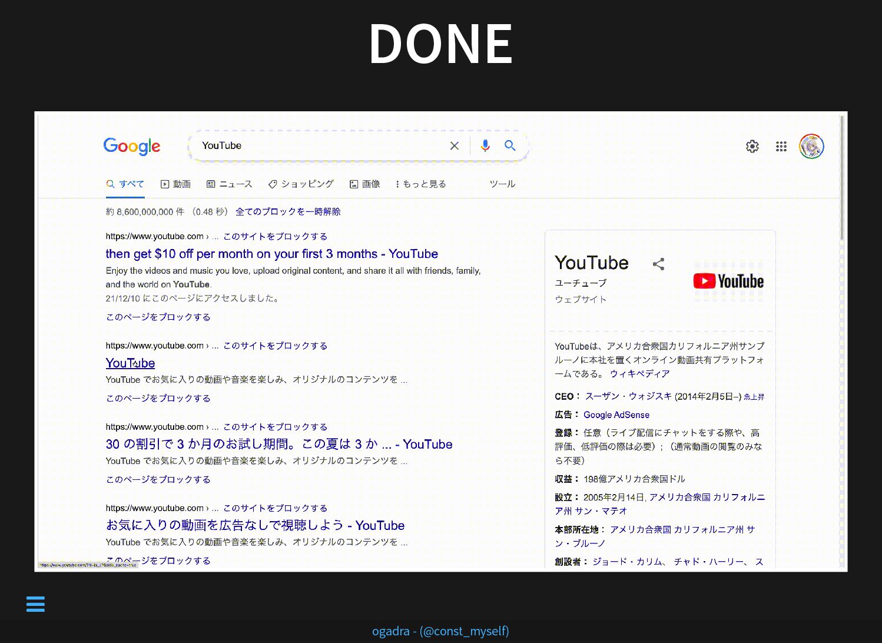Open 'then get $10 off per month' result

click(271, 254)
